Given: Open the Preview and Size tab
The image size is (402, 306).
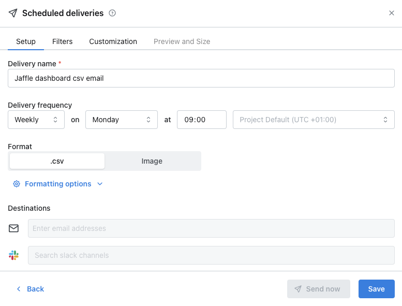Looking at the screenshot, I should [x=182, y=41].
